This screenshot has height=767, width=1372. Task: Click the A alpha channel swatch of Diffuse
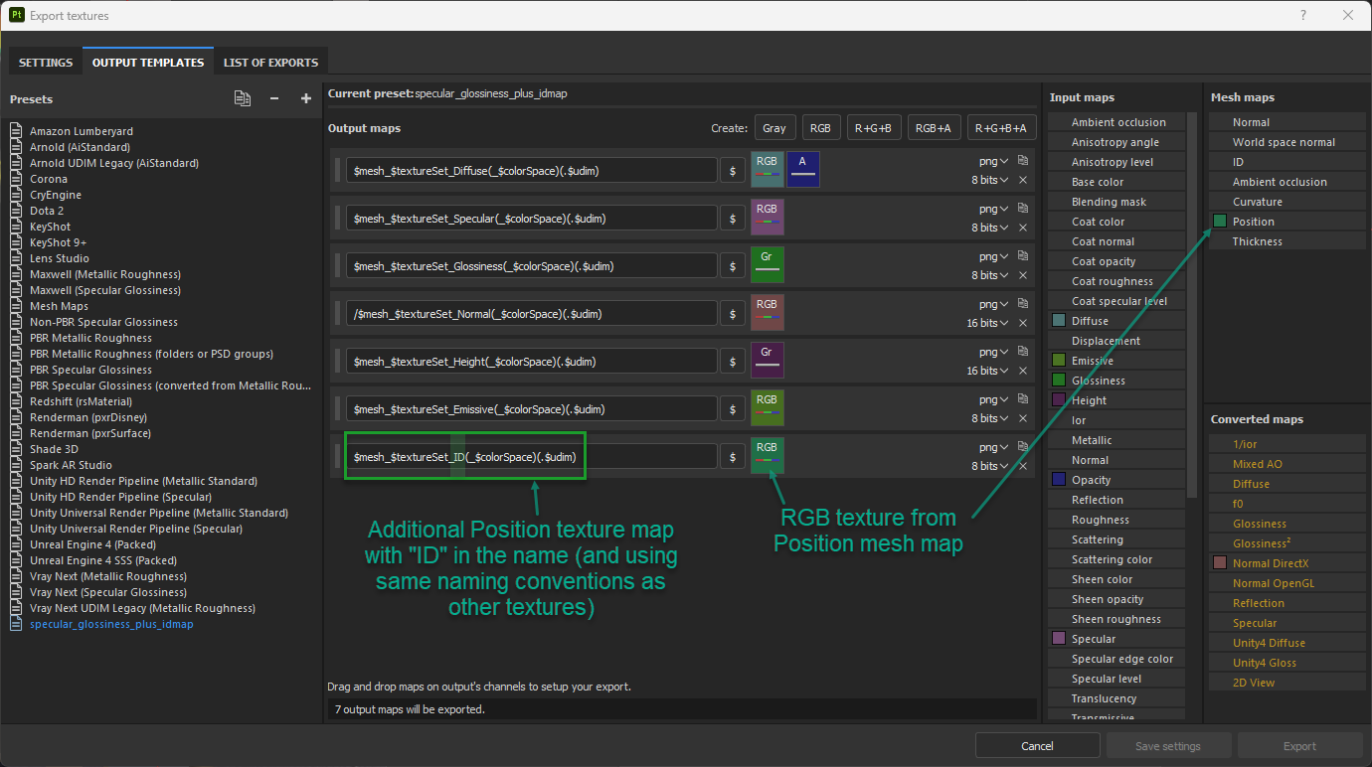point(802,170)
